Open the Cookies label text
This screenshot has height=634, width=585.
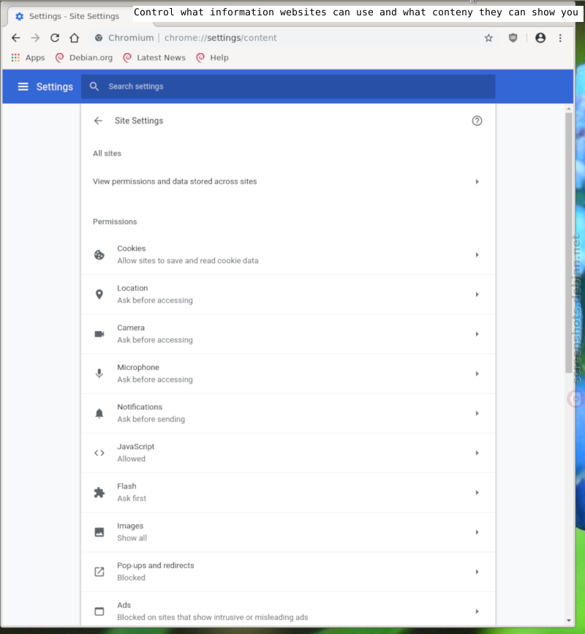(x=132, y=249)
